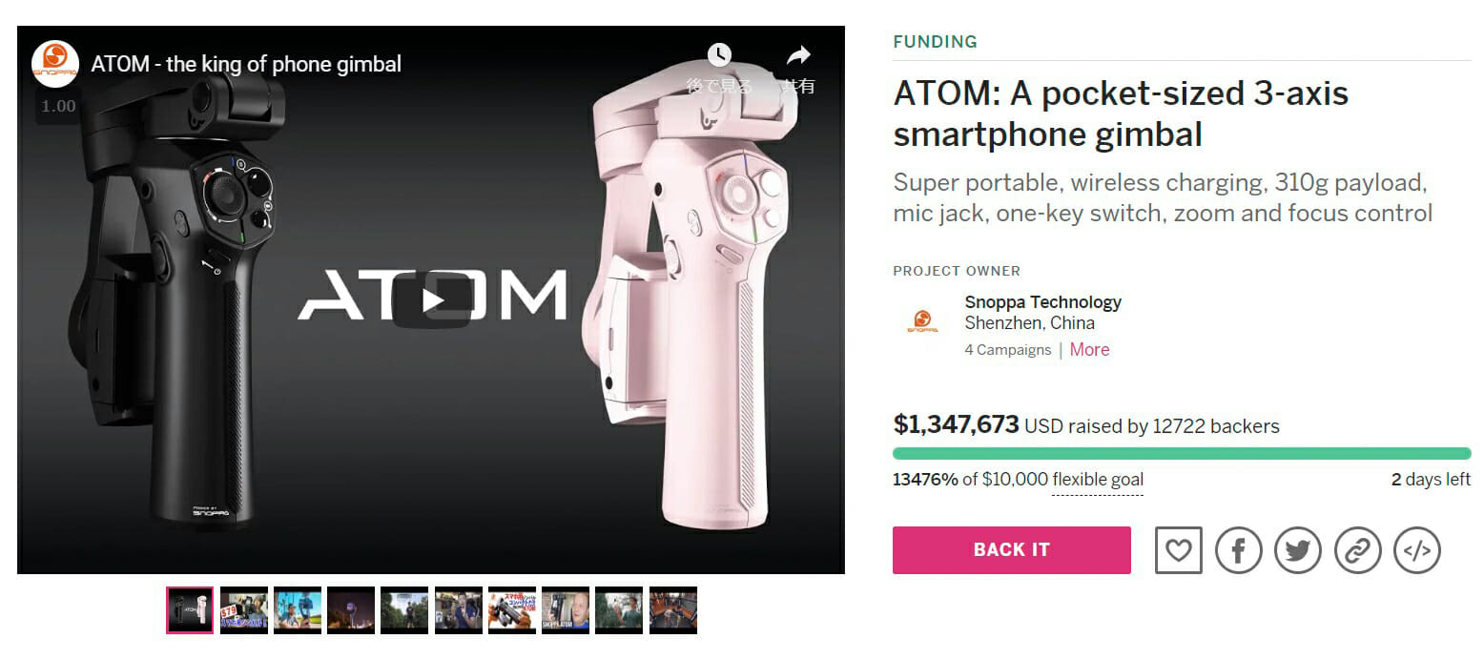Open the embed code option
This screenshot has width=1484, height=659.
click(1417, 550)
